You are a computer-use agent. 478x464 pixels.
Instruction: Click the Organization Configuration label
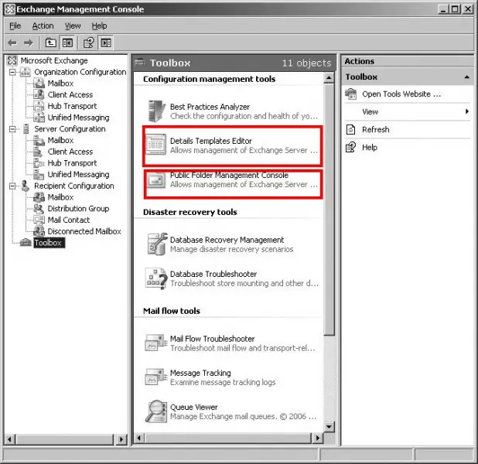click(x=80, y=72)
